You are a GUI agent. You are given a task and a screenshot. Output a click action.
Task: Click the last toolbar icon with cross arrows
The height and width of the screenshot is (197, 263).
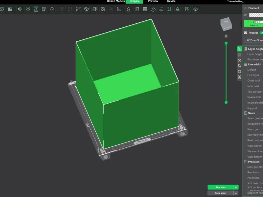(195, 9)
